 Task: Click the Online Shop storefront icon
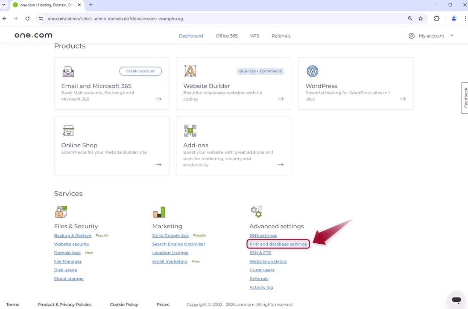[x=68, y=131]
